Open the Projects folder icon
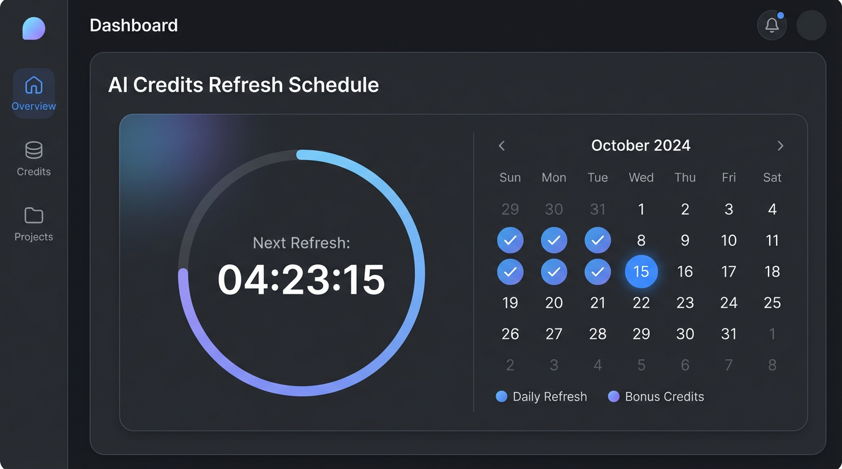 click(x=34, y=224)
